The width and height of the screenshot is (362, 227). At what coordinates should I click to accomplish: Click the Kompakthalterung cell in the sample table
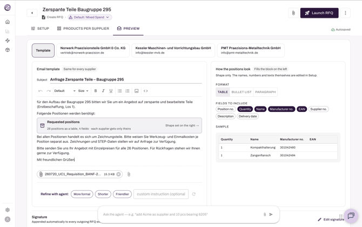coord(263,148)
